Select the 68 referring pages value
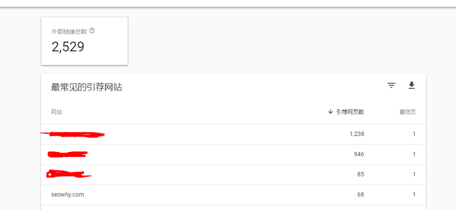 click(x=361, y=195)
